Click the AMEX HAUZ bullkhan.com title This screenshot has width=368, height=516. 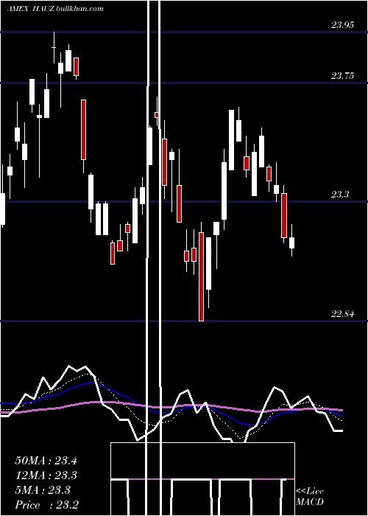(55, 8)
